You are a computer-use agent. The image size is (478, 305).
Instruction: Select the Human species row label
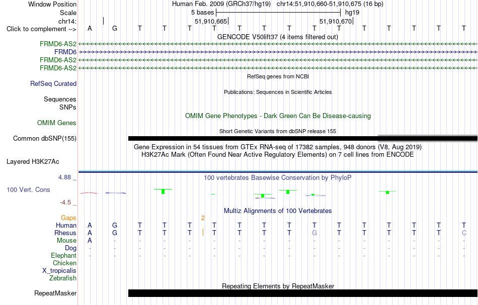click(x=66, y=226)
